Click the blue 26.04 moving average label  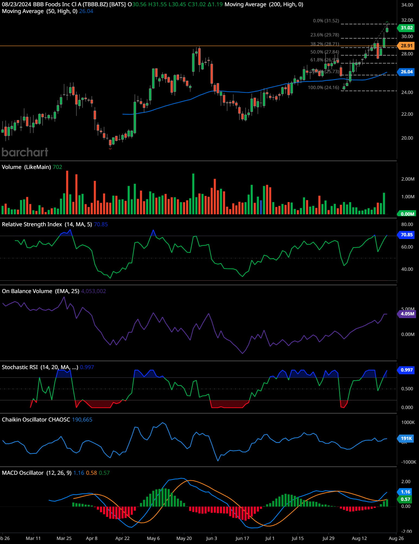tap(406, 72)
